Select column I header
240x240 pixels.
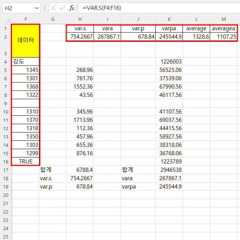tap(107, 19)
